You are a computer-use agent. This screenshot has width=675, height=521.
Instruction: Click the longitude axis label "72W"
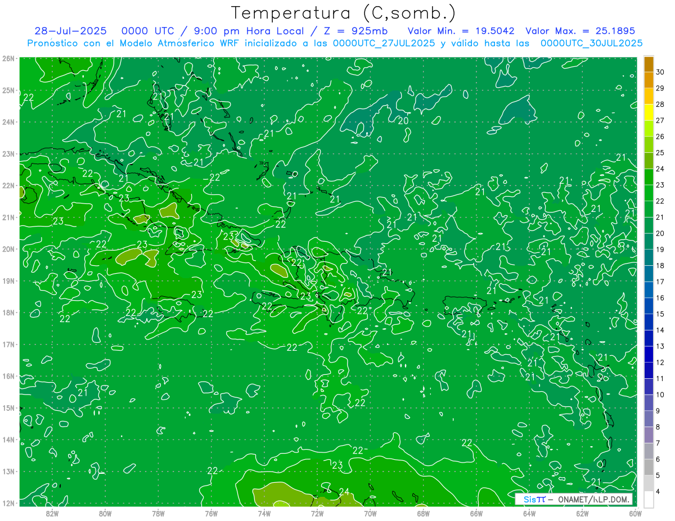[317, 513]
